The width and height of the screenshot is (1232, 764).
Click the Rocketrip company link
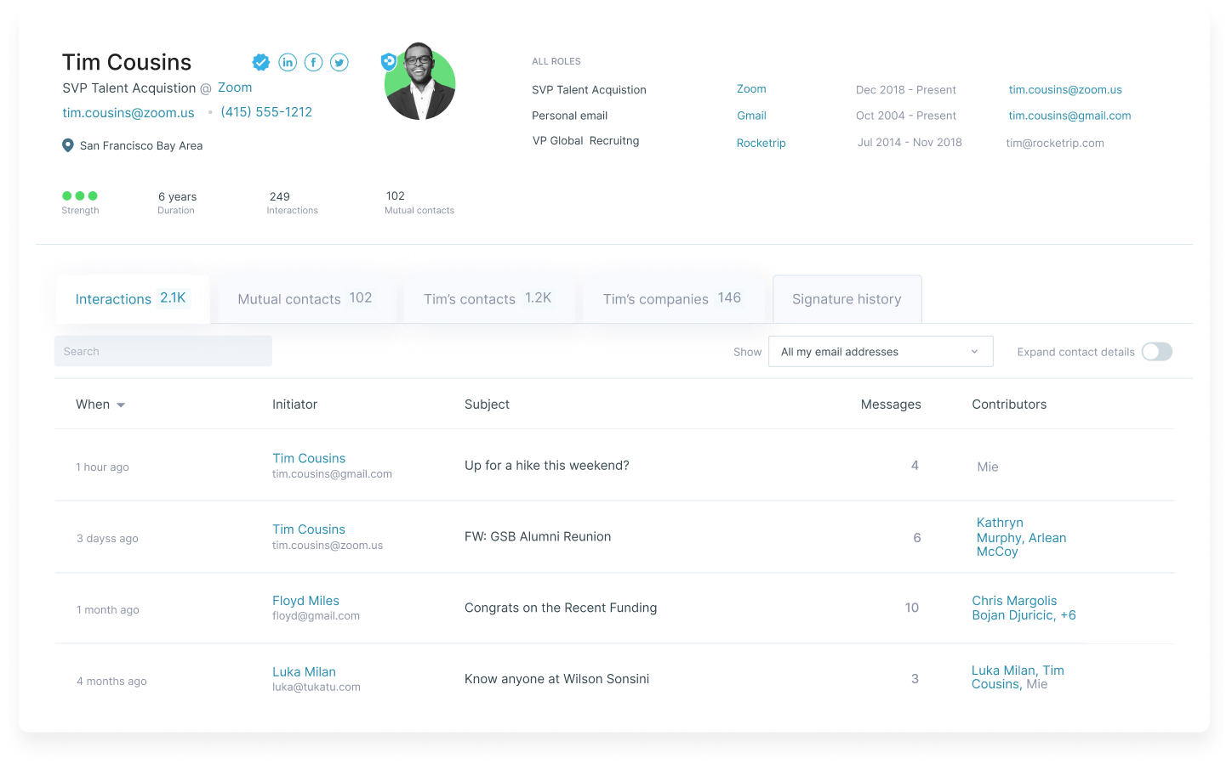coord(761,143)
